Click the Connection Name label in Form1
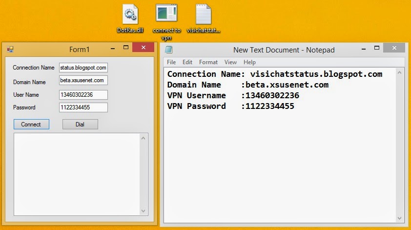The width and height of the screenshot is (411, 230). [34, 68]
